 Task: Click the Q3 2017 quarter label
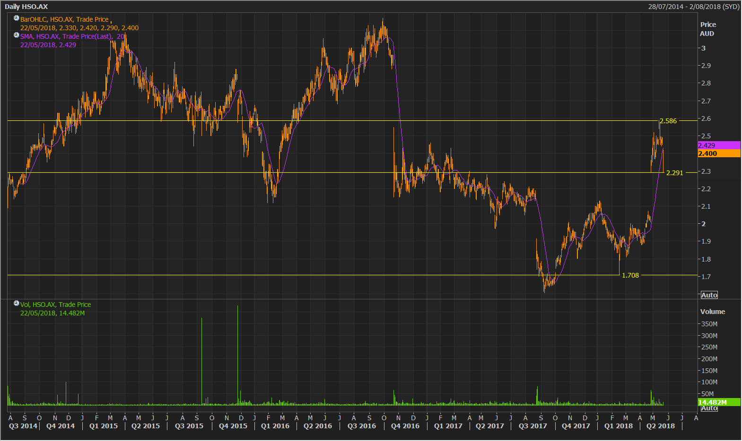pos(533,426)
